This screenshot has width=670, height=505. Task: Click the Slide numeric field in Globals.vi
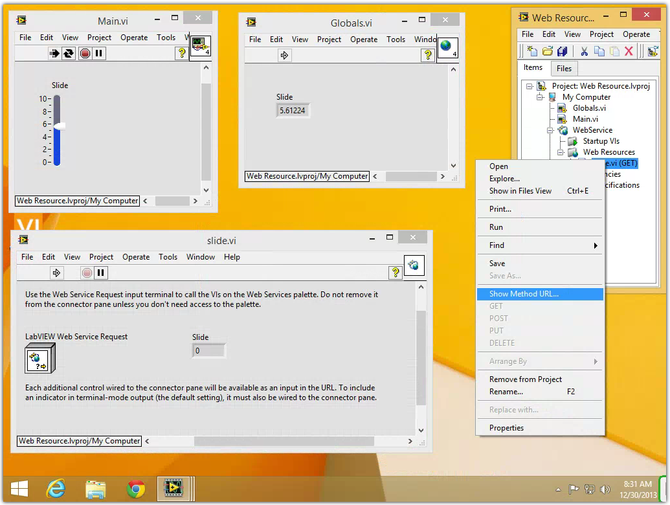[x=293, y=111]
